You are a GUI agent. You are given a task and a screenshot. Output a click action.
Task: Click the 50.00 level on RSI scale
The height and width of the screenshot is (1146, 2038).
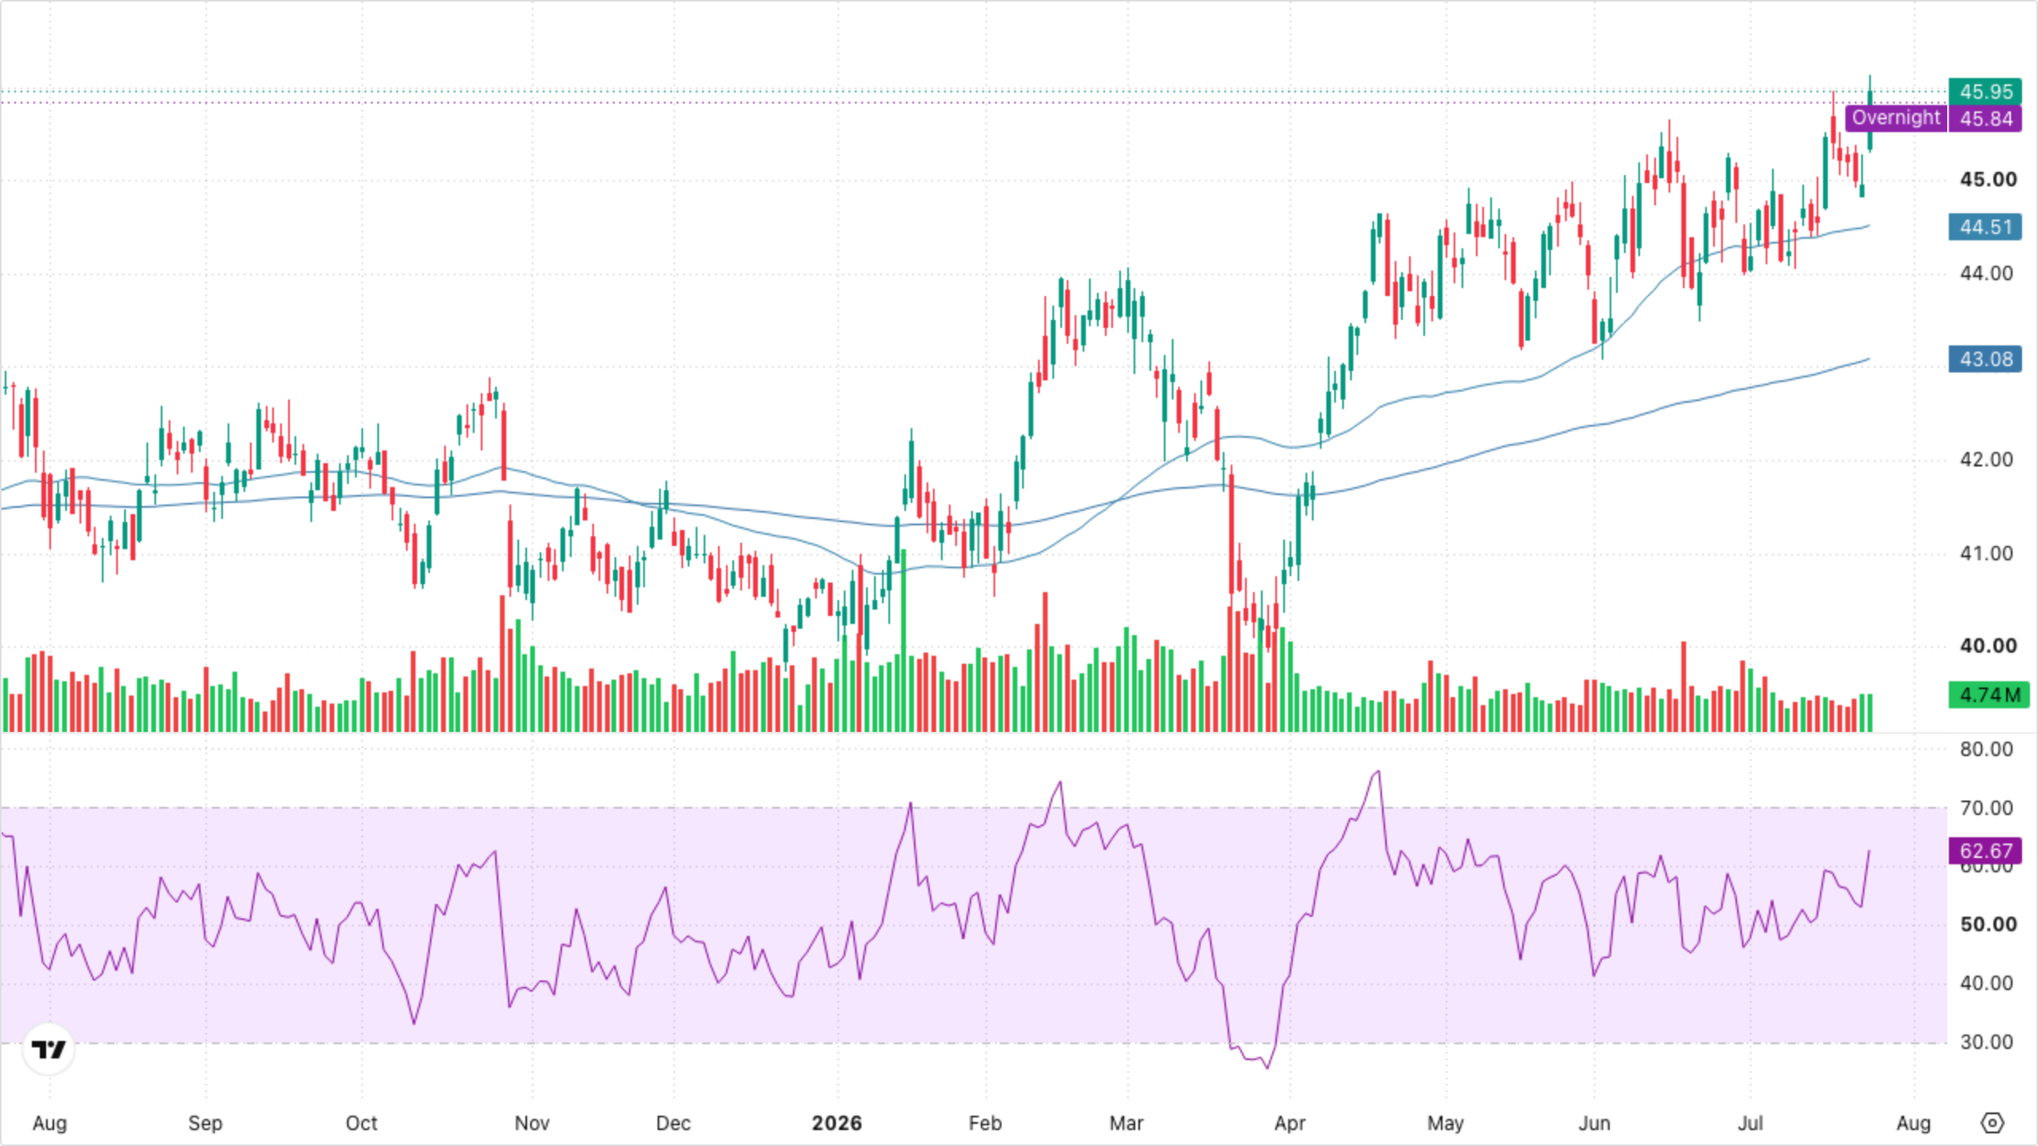[1988, 924]
